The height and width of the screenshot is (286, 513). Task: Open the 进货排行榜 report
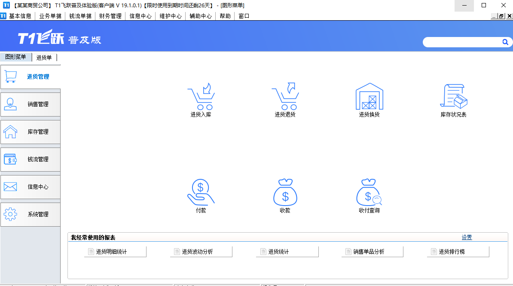458,252
